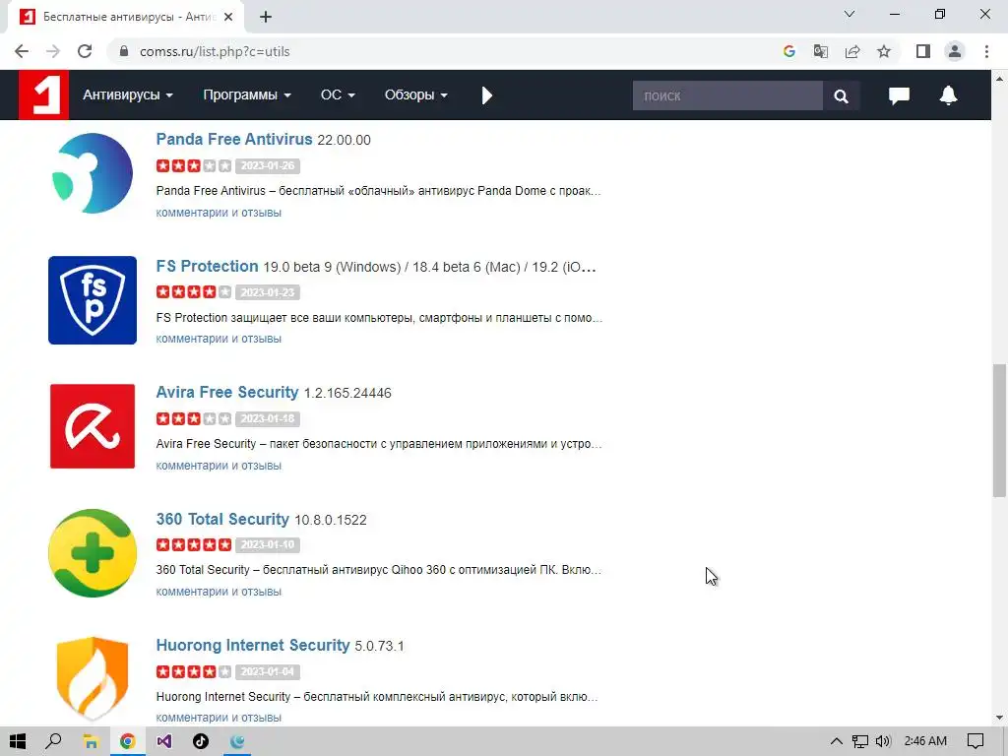Open a new browser tab
Screen dimensions: 1008x756
tap(266, 18)
